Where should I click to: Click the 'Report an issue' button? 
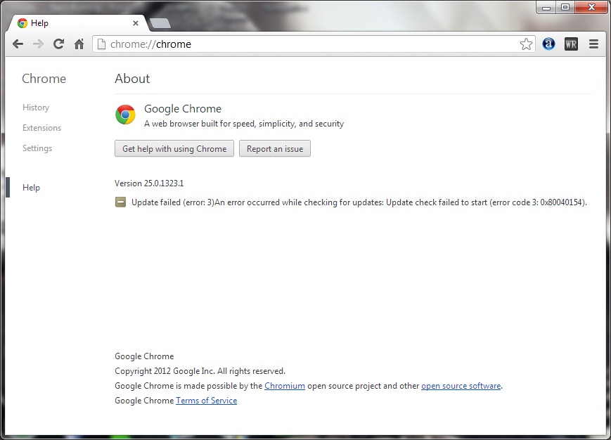274,148
